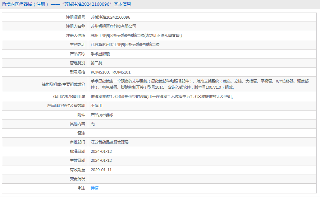The height and width of the screenshot is (197, 320).
Task: Click the 管理类别 label
Action: [77, 63]
